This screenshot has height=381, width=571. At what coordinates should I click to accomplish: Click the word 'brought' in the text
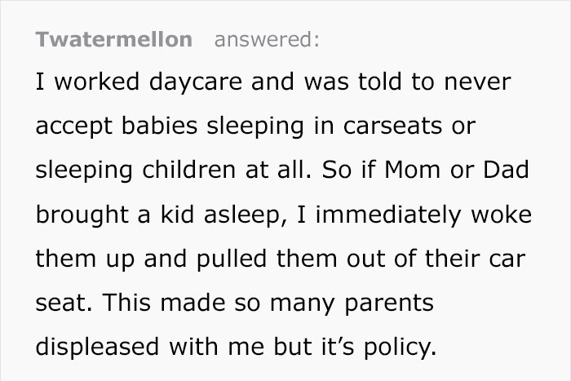[x=82, y=215]
